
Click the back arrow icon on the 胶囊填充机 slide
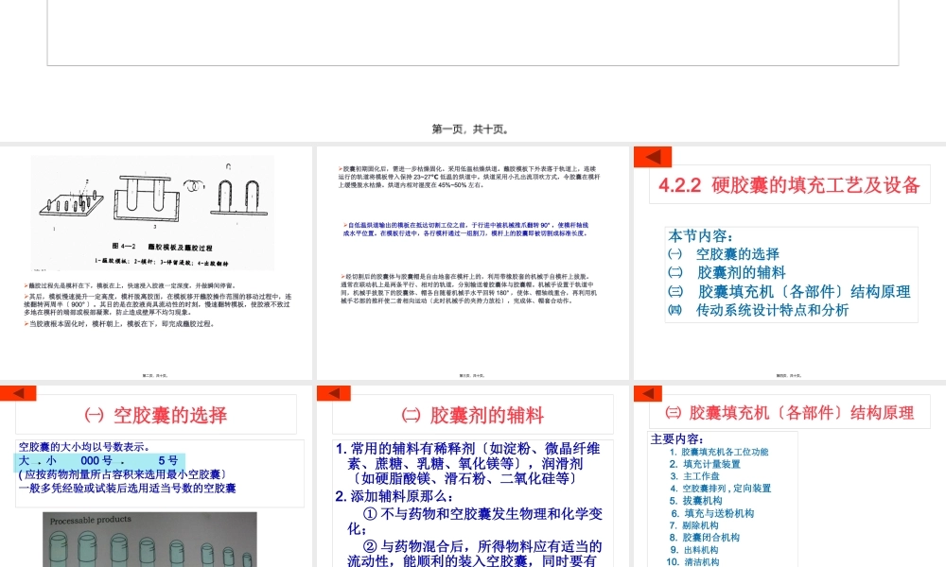tap(650, 392)
